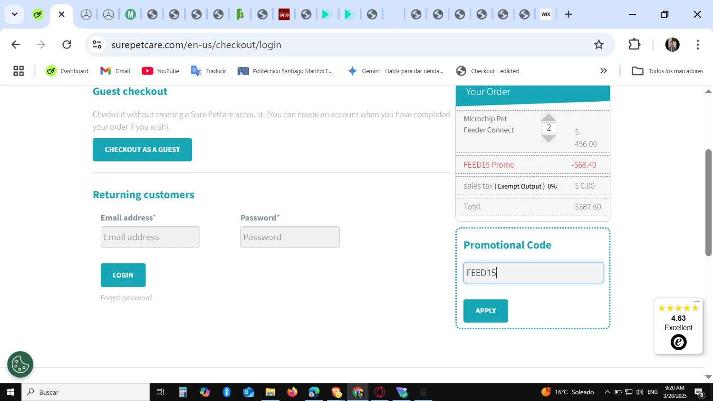The width and height of the screenshot is (713, 401).
Task: Click the Buscar taskbar search box
Action: (x=86, y=392)
